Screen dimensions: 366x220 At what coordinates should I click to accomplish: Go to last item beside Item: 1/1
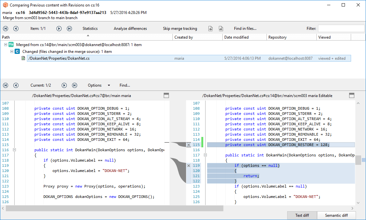pyautogui.click(x=69, y=29)
